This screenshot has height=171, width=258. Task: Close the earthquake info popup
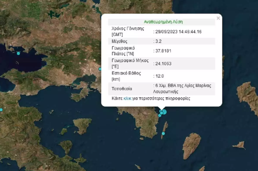pos(218,18)
